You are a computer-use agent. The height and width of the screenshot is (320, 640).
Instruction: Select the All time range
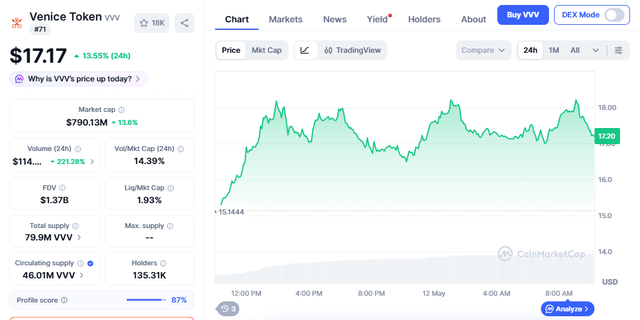(x=575, y=50)
